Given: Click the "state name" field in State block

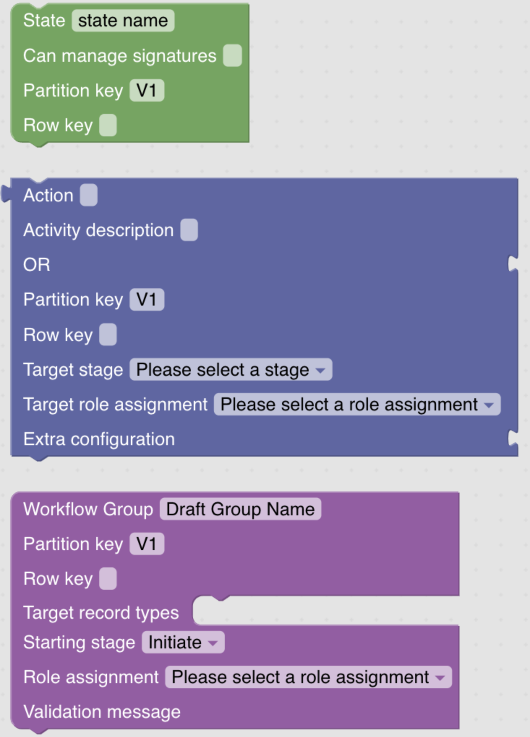Looking at the screenshot, I should [x=123, y=21].
